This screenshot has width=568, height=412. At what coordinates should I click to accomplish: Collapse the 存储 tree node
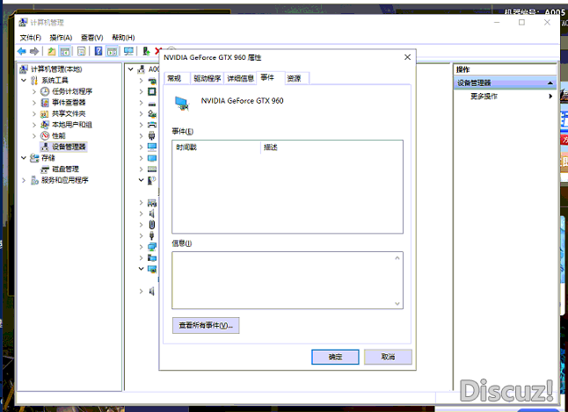pos(24,158)
